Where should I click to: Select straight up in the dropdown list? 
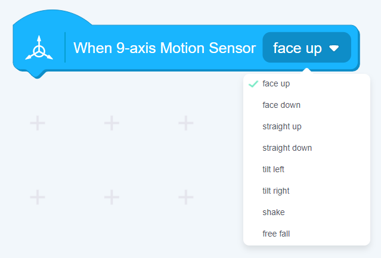coord(282,127)
